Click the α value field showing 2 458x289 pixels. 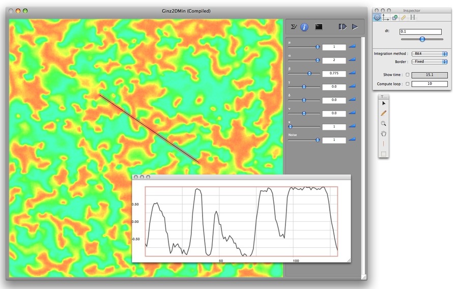point(334,60)
